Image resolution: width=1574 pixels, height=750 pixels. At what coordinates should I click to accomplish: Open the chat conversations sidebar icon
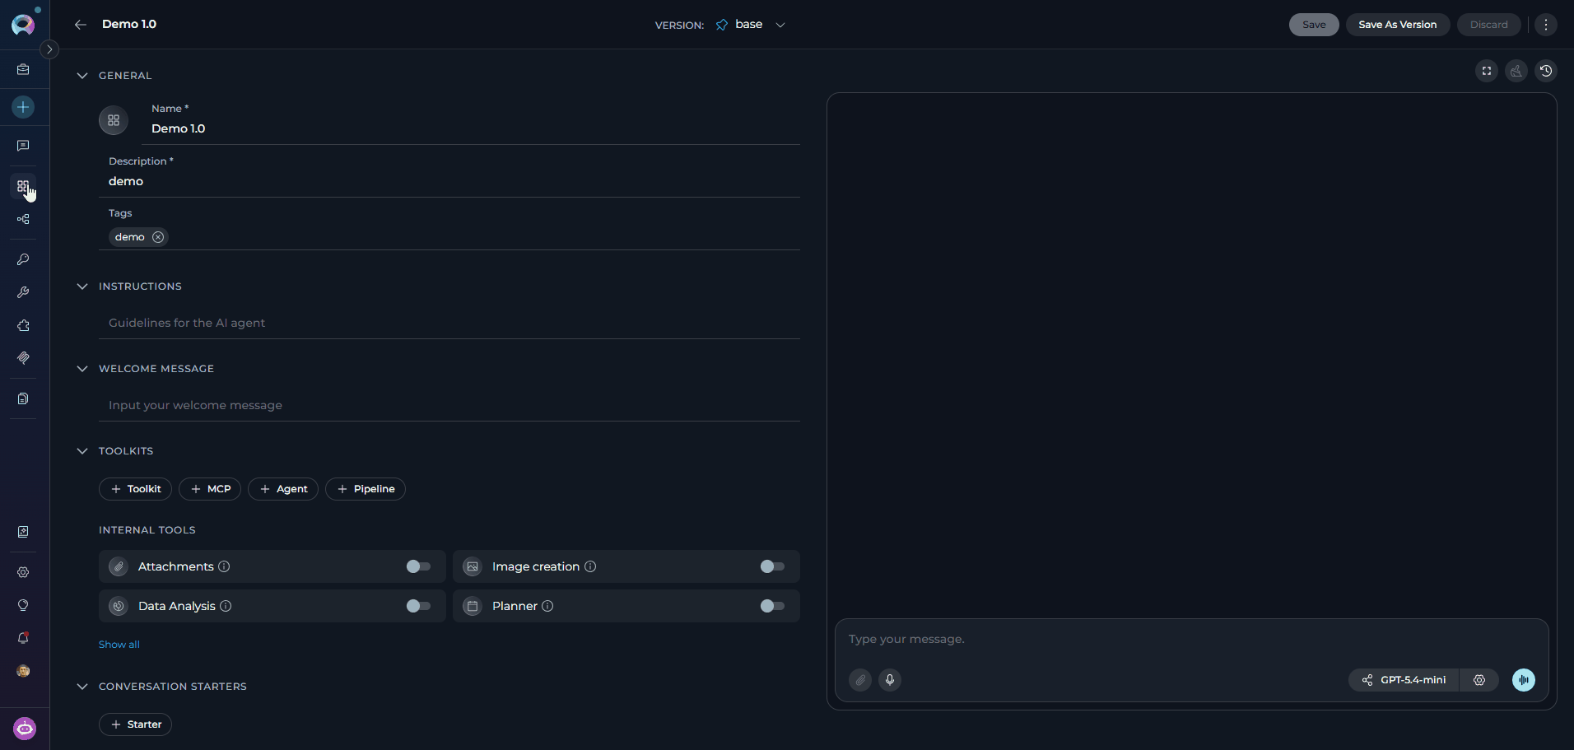click(23, 146)
